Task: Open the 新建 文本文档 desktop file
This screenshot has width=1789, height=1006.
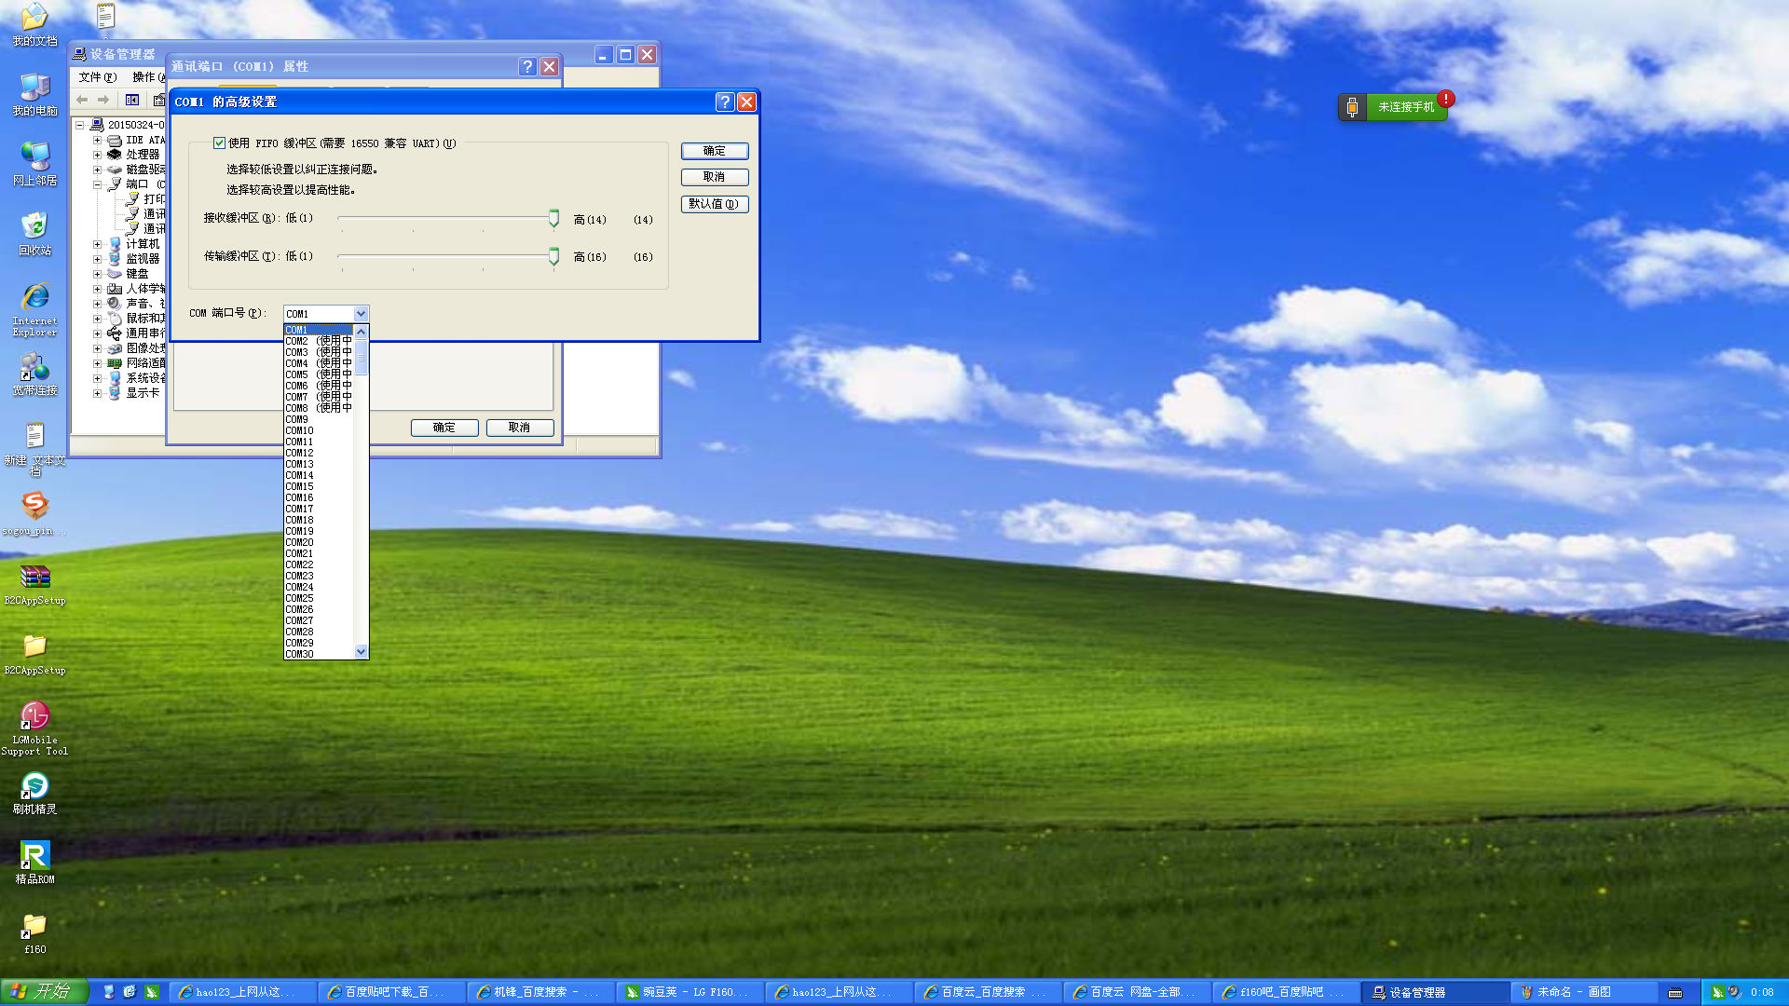Action: coord(34,449)
